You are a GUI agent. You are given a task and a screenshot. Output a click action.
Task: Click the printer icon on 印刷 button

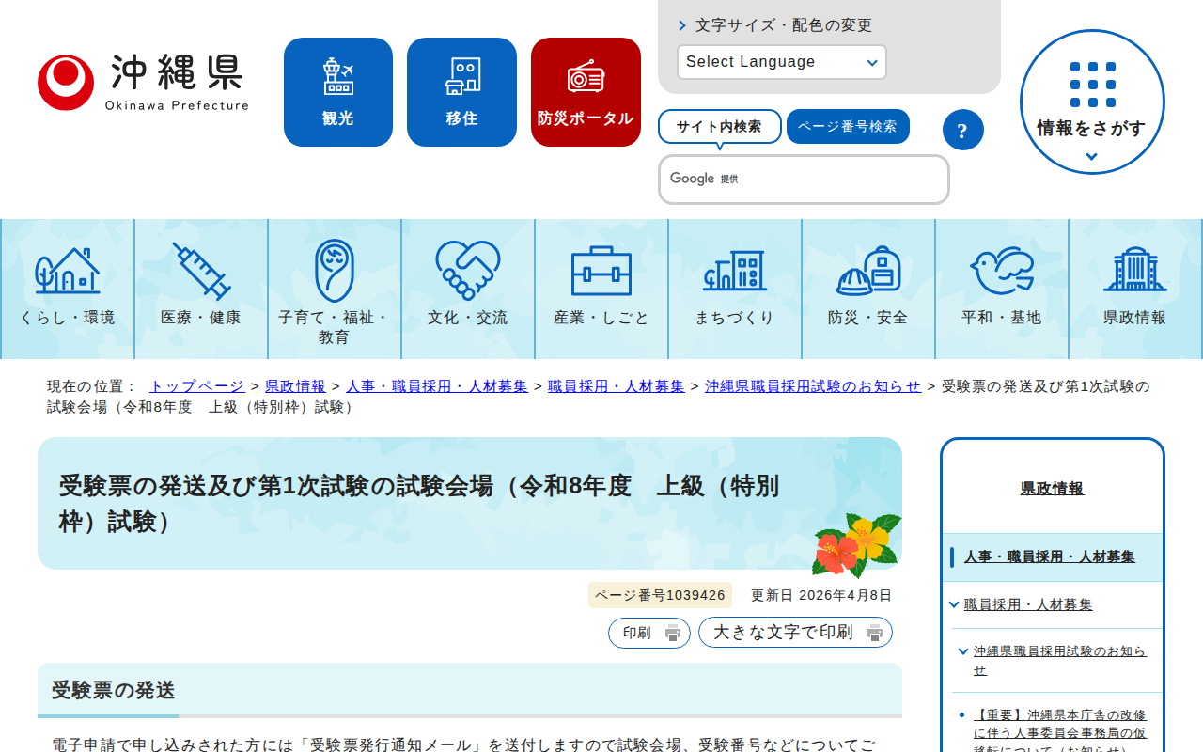673,633
